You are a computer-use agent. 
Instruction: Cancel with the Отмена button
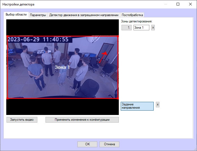(x=110, y=144)
